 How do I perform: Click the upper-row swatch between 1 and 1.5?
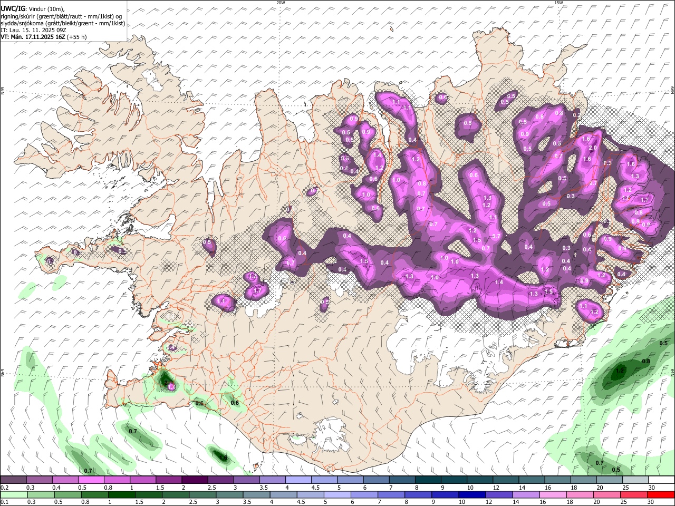click(x=143, y=480)
